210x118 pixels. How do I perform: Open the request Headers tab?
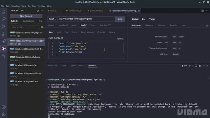63,25
